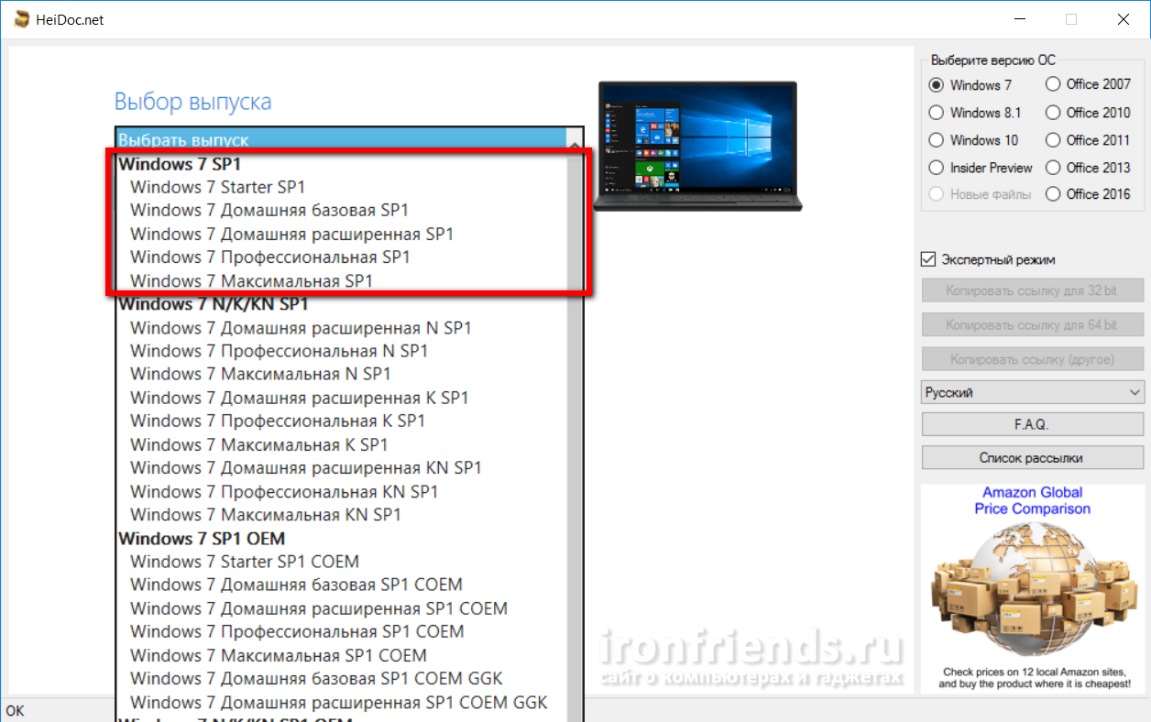This screenshot has width=1151, height=722.
Task: Select the Windows 8.1 radio button
Action: 936,113
